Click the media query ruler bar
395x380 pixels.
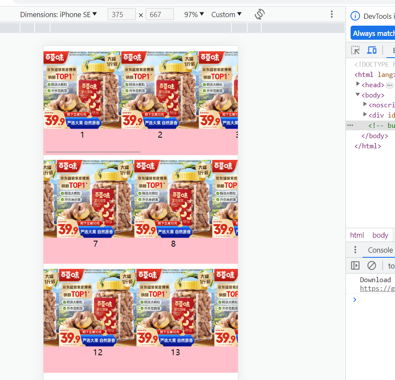pyautogui.click(x=173, y=28)
